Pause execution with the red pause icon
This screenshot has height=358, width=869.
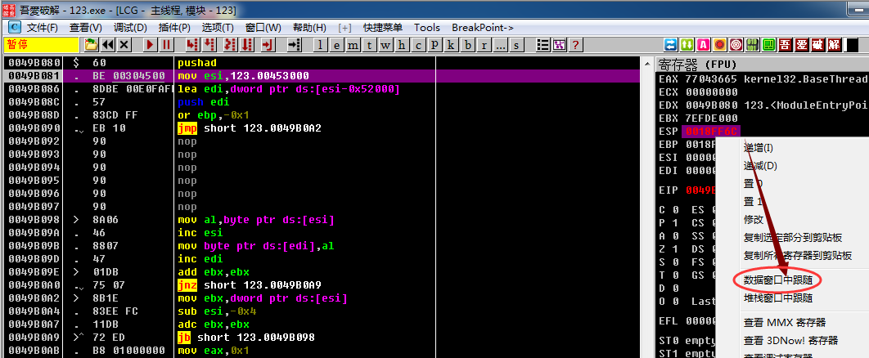tap(166, 45)
